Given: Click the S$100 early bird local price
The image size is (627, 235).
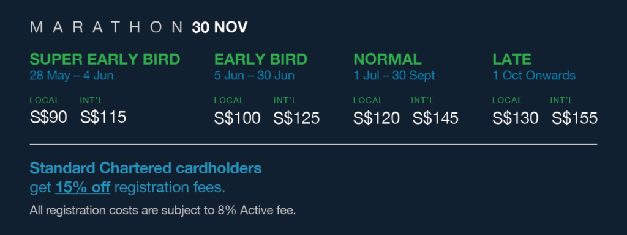Looking at the screenshot, I should click(x=238, y=118).
